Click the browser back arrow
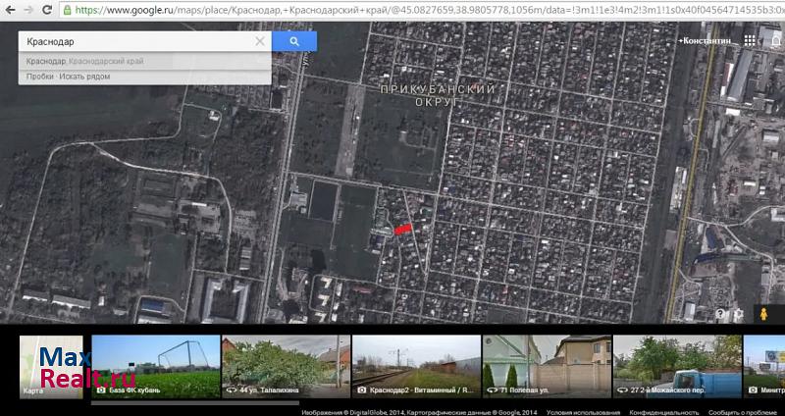The width and height of the screenshot is (785, 416). (12, 10)
